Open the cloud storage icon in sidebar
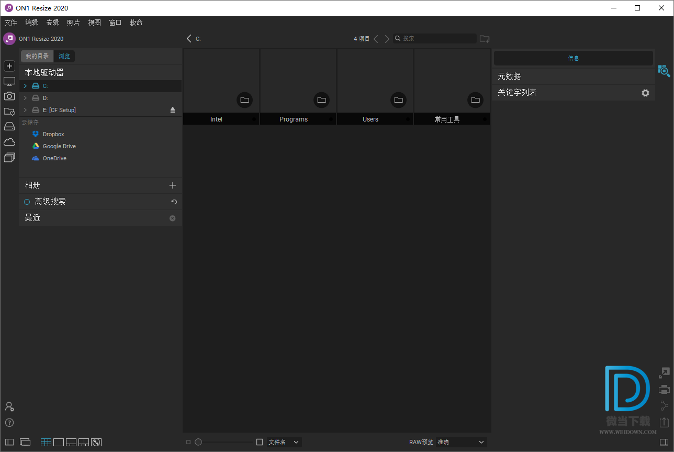This screenshot has width=674, height=452. (x=9, y=142)
